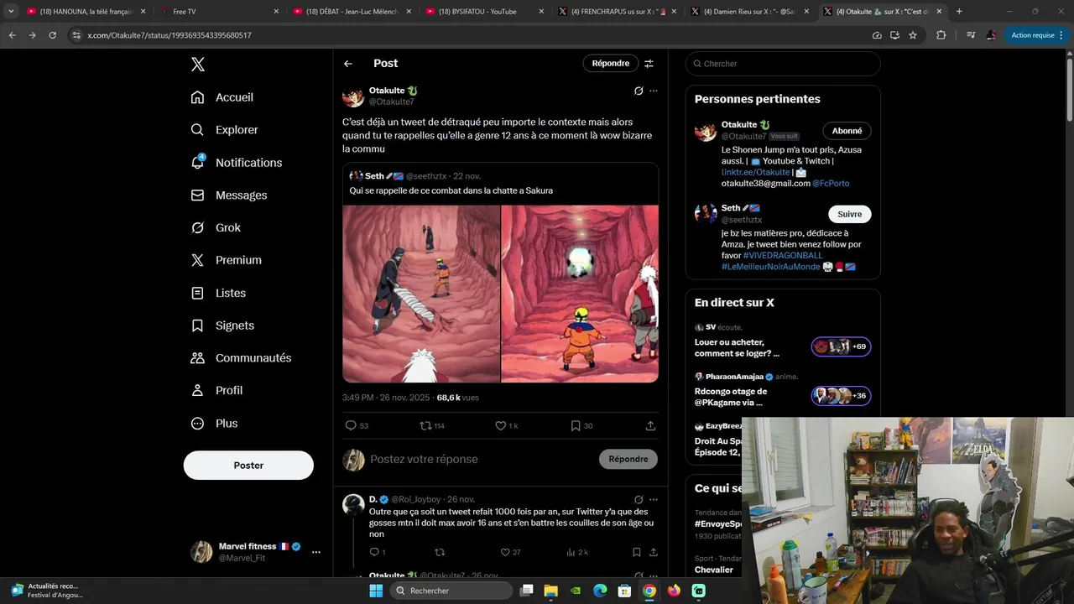The height and width of the screenshot is (604, 1074).
Task: Click the Répondre button in post header
Action: point(611,64)
